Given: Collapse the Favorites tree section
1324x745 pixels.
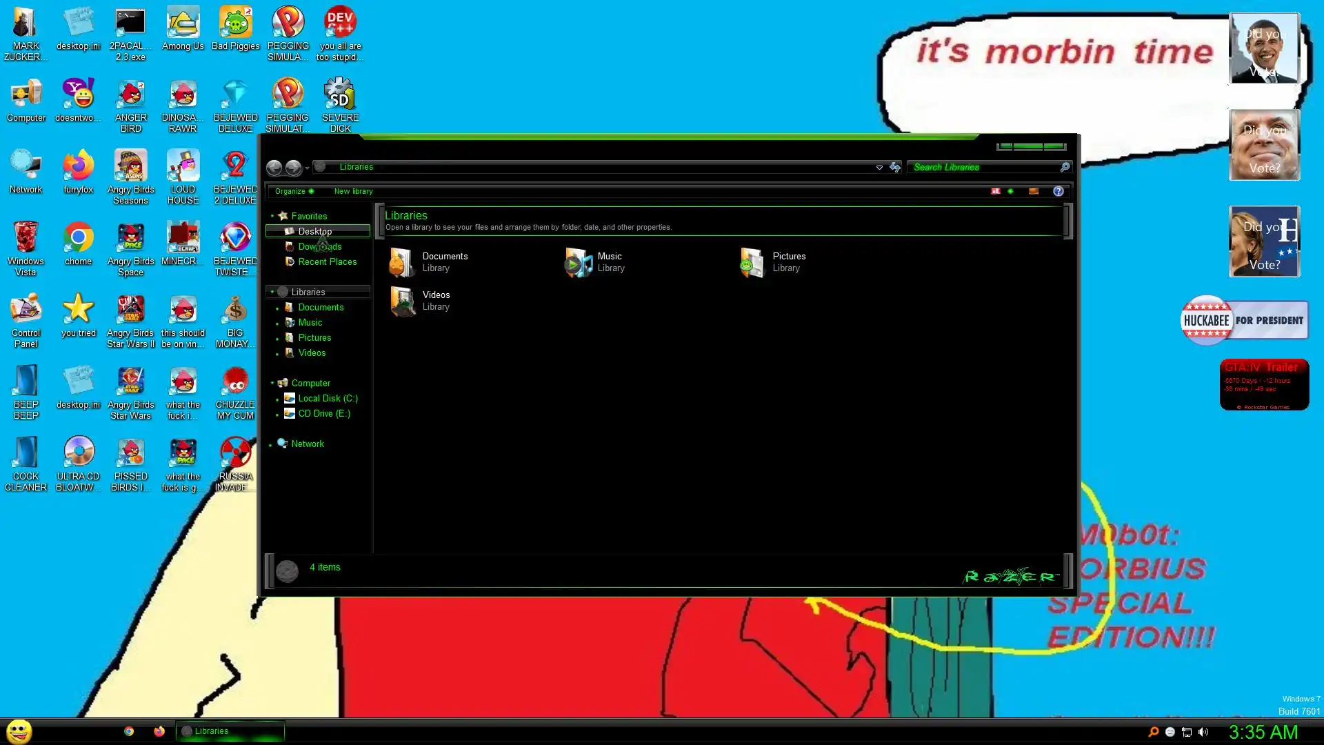Looking at the screenshot, I should pos(272,216).
